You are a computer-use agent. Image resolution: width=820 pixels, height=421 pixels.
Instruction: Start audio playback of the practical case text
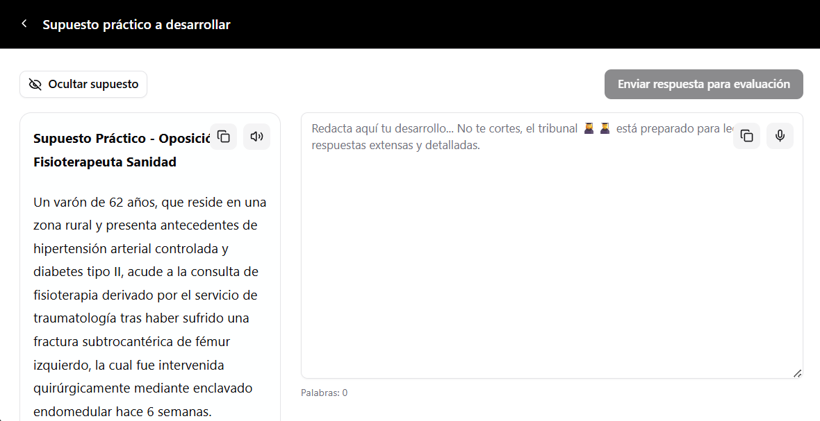click(256, 137)
